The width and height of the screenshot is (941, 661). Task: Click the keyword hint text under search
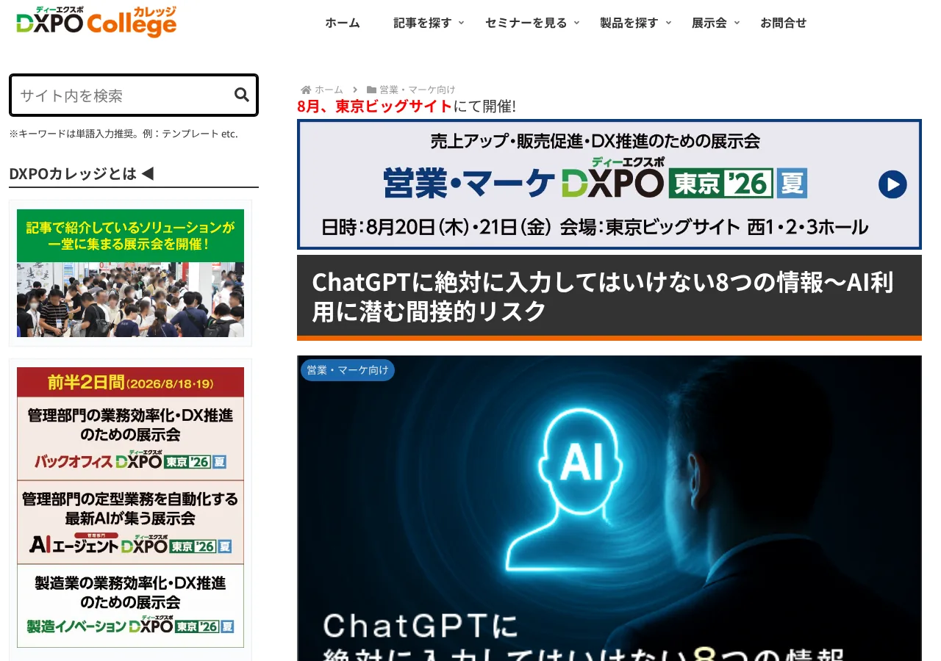coord(124,134)
